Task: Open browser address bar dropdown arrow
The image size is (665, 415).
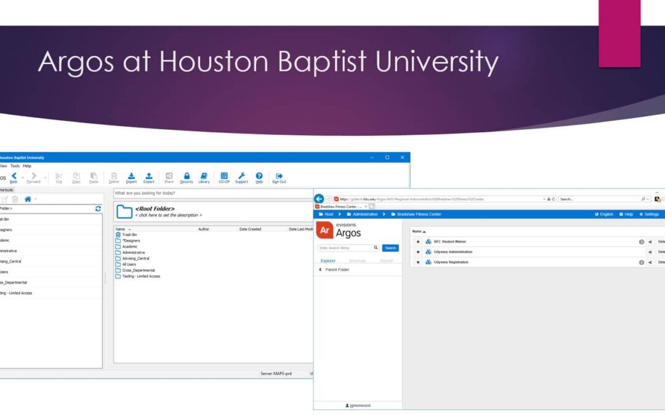Action: [544, 199]
